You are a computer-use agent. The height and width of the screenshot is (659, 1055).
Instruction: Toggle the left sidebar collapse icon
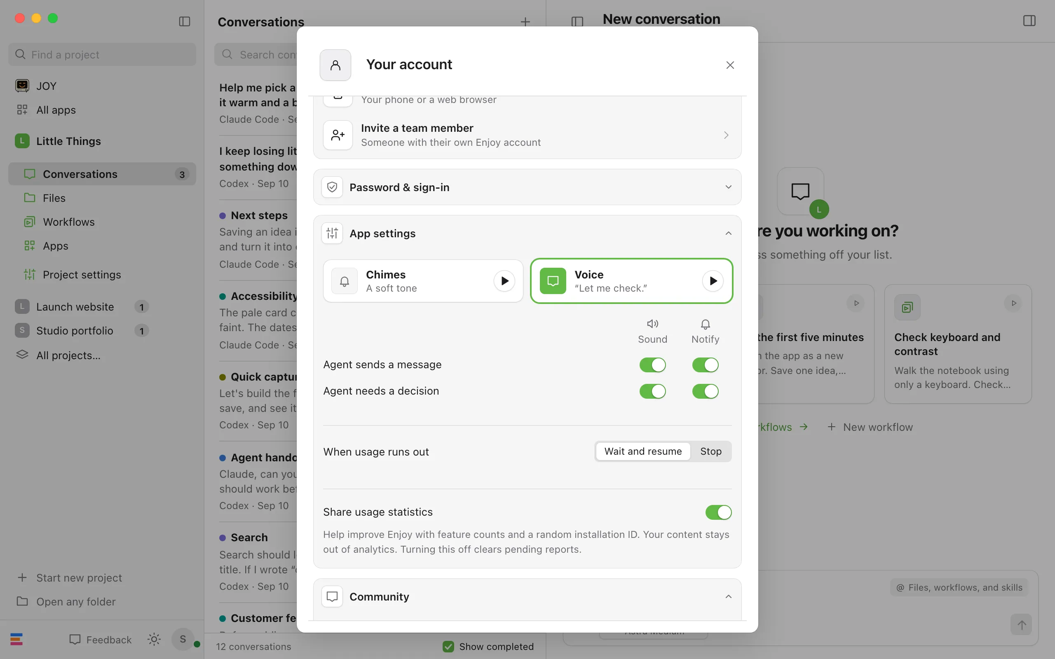[184, 21]
